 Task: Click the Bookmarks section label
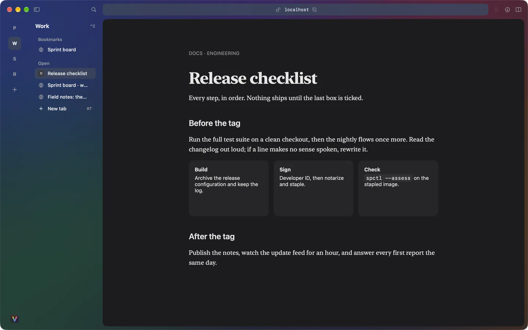(50, 40)
